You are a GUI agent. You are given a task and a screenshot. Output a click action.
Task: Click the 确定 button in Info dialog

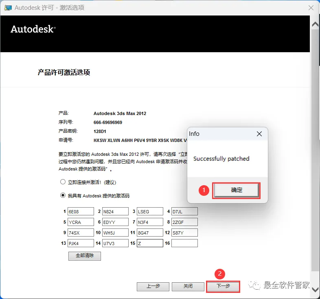[x=236, y=190]
